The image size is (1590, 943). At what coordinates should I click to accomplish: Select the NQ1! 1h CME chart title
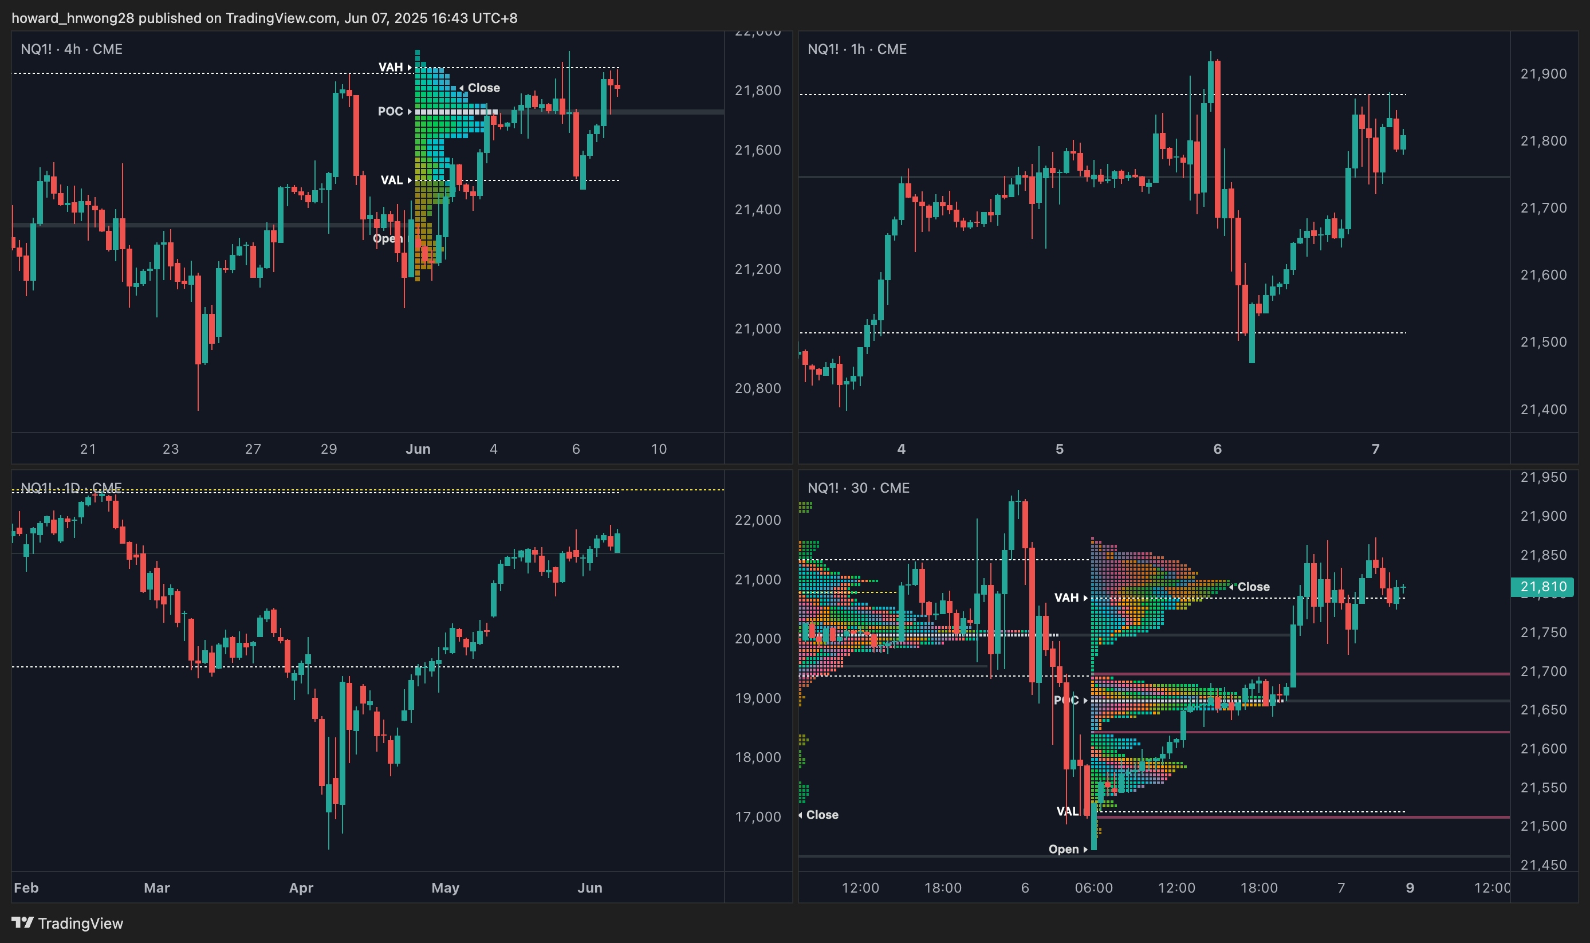click(x=856, y=49)
